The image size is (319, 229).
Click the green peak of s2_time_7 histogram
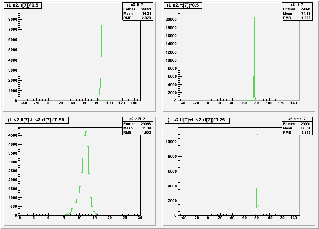tap(258, 132)
